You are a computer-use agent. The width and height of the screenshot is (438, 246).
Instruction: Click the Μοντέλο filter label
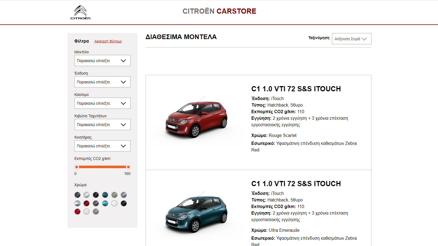(82, 52)
